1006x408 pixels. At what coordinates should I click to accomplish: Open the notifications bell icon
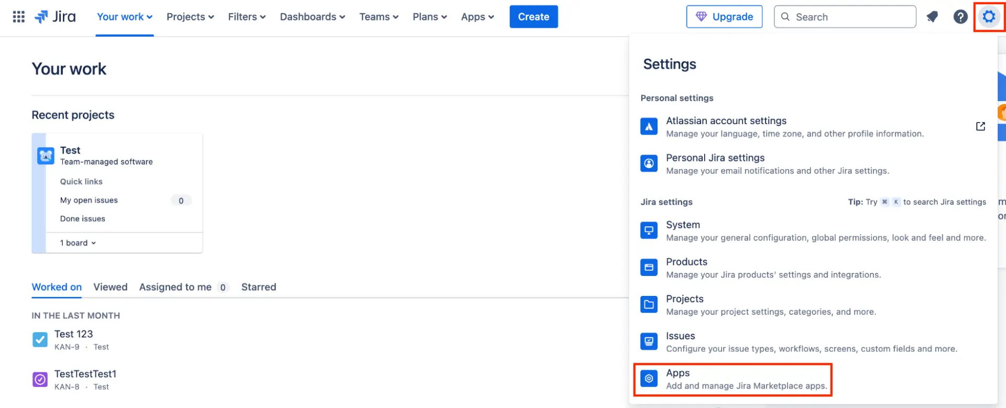pyautogui.click(x=932, y=17)
